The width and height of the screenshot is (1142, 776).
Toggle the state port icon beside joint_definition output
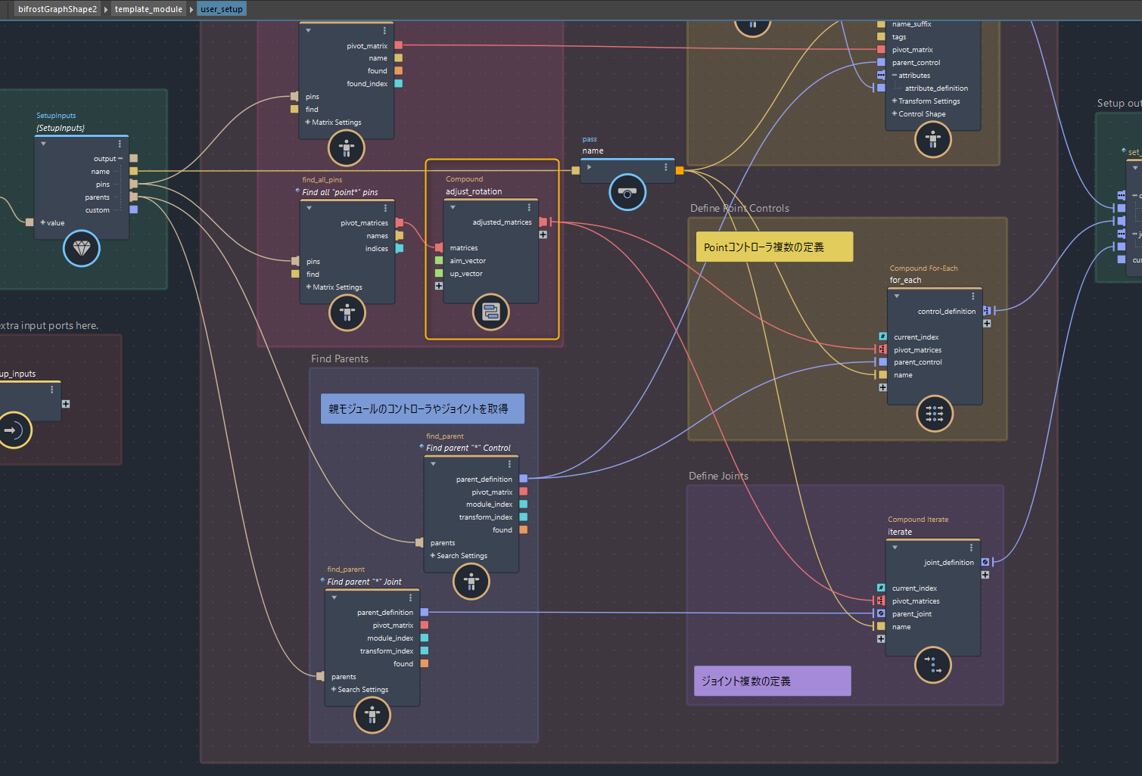(986, 562)
